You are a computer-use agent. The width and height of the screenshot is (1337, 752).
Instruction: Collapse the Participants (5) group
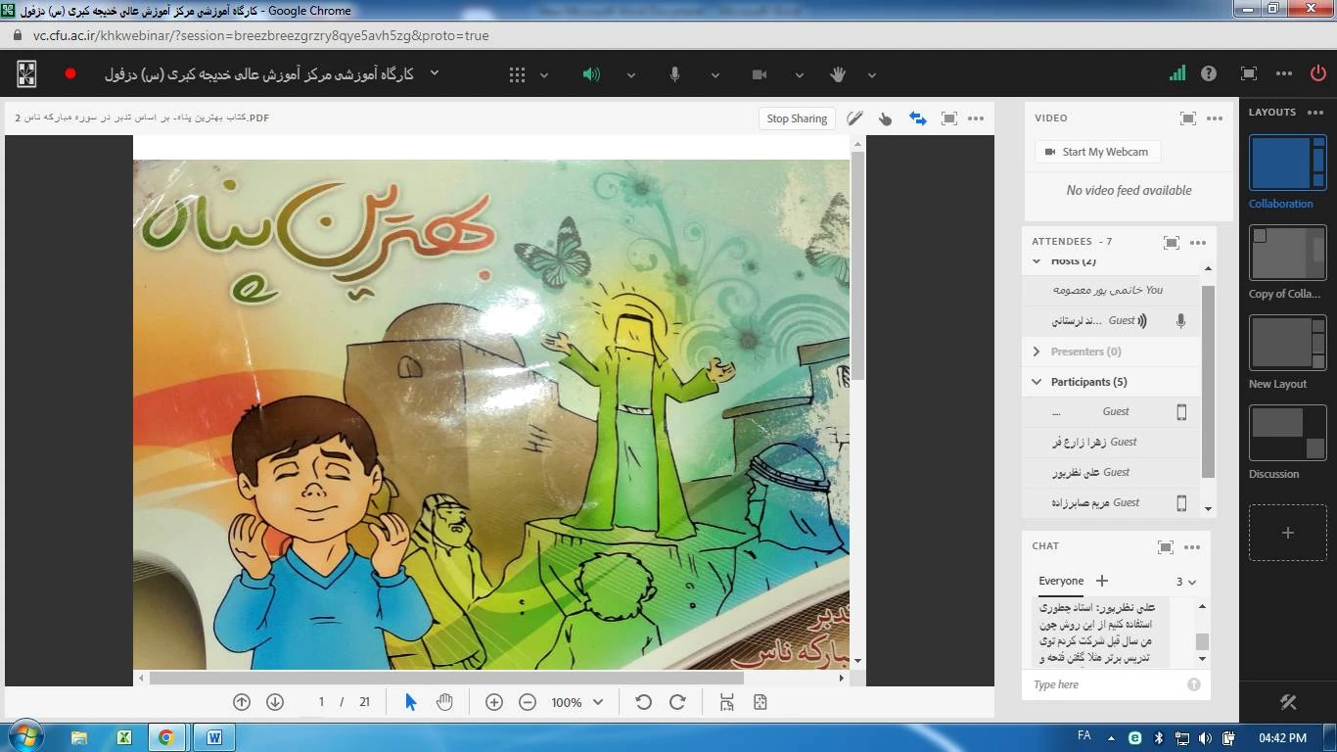(x=1037, y=382)
